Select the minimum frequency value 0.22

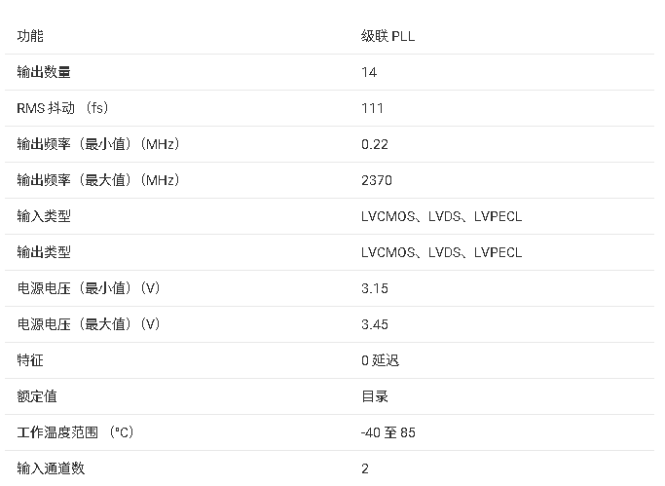375,144
